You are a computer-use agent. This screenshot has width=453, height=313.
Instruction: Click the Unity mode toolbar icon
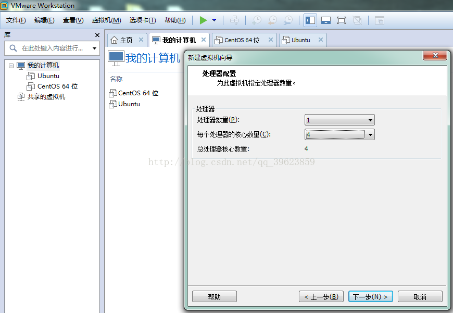point(357,20)
